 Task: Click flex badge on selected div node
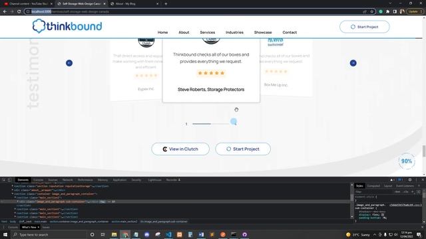[103, 202]
